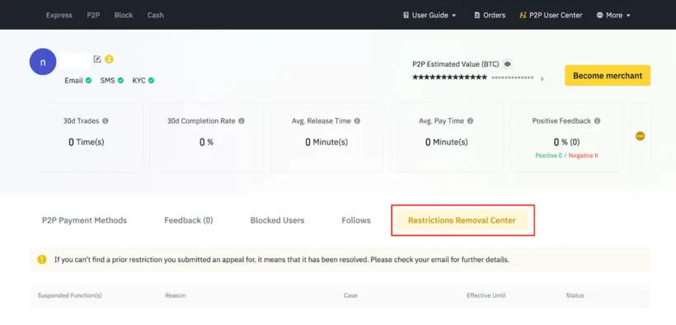Click the '0 Time(s)' value
This screenshot has height=325, width=676.
tap(87, 142)
